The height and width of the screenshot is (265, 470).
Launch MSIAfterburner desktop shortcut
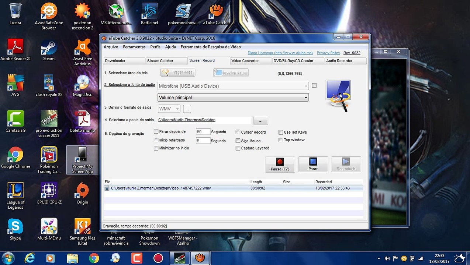(x=116, y=14)
